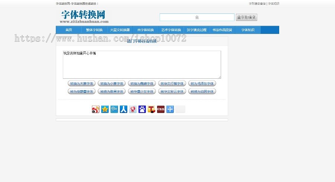Click into the text conversion textarea
This screenshot has width=335, height=182.
(142, 65)
